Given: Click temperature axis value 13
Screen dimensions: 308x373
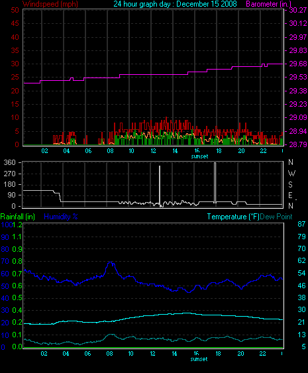Looking at the screenshot, I should [x=301, y=335].
